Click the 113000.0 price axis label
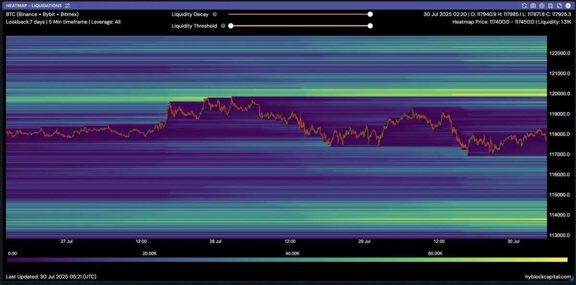 click(560, 235)
